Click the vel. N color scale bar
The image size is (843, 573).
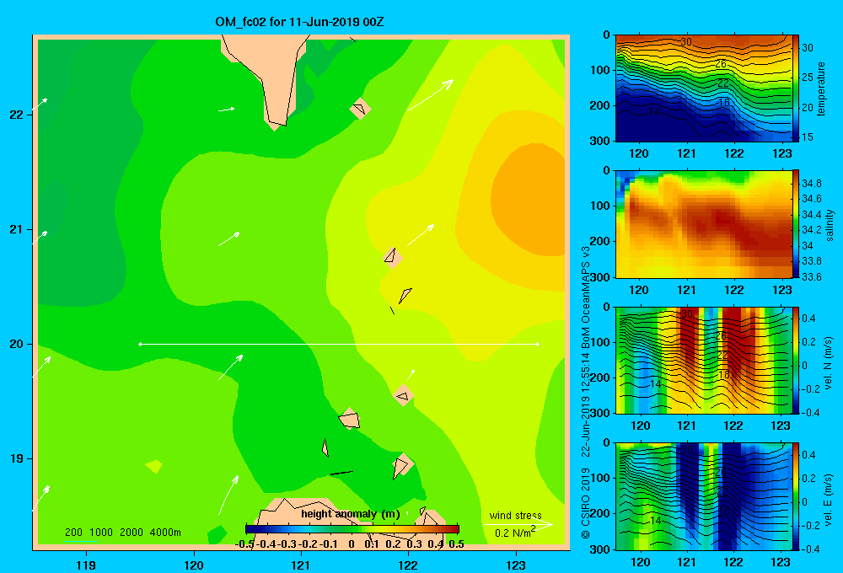[796, 360]
